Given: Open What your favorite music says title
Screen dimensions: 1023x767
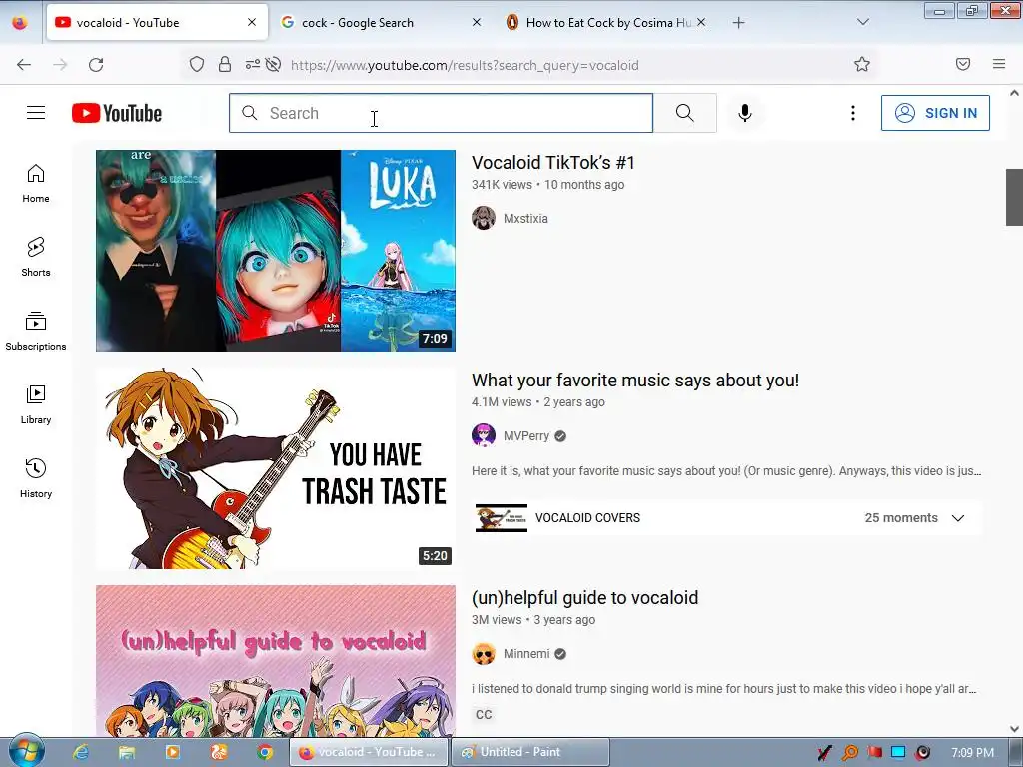Looking at the screenshot, I should click(x=634, y=381).
